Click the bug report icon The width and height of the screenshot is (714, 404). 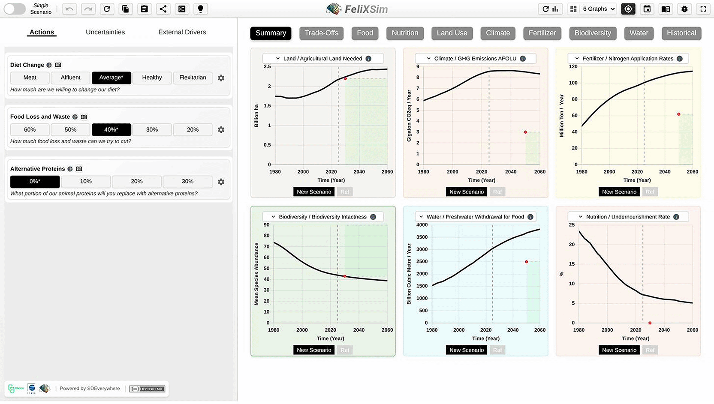pyautogui.click(x=684, y=9)
